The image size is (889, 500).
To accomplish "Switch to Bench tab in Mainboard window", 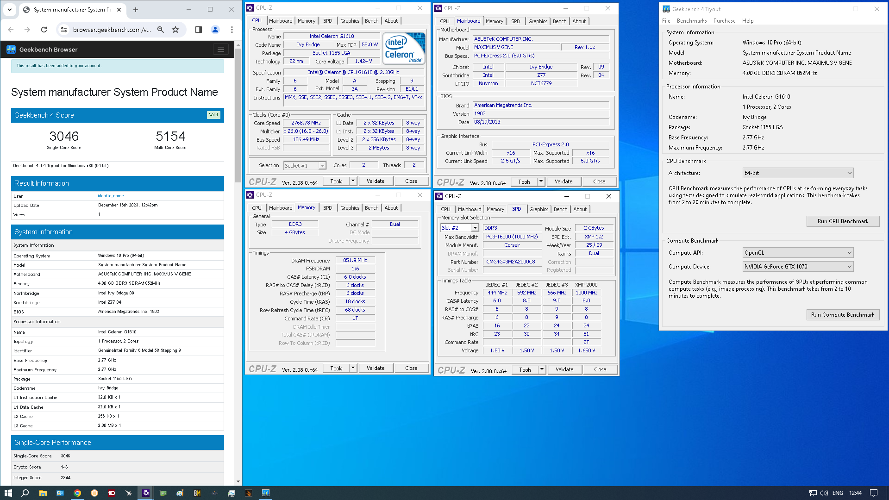I will (559, 21).
